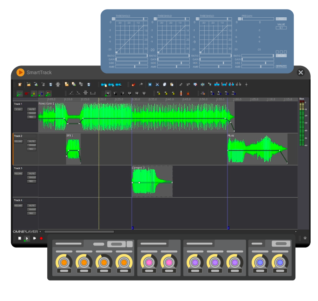This screenshot has width=318, height=301.
Task: Click the 0:30.0 mark on time ruler
Action: point(136,99)
